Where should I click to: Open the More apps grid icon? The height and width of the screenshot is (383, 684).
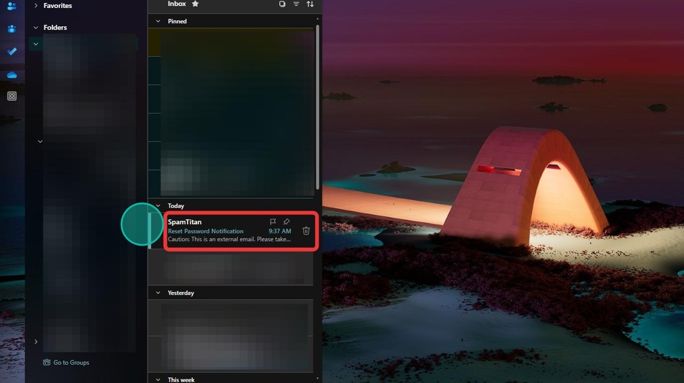pyautogui.click(x=12, y=97)
